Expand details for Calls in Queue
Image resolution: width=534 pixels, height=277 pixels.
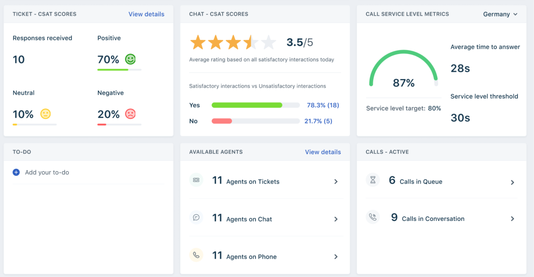[x=512, y=182]
